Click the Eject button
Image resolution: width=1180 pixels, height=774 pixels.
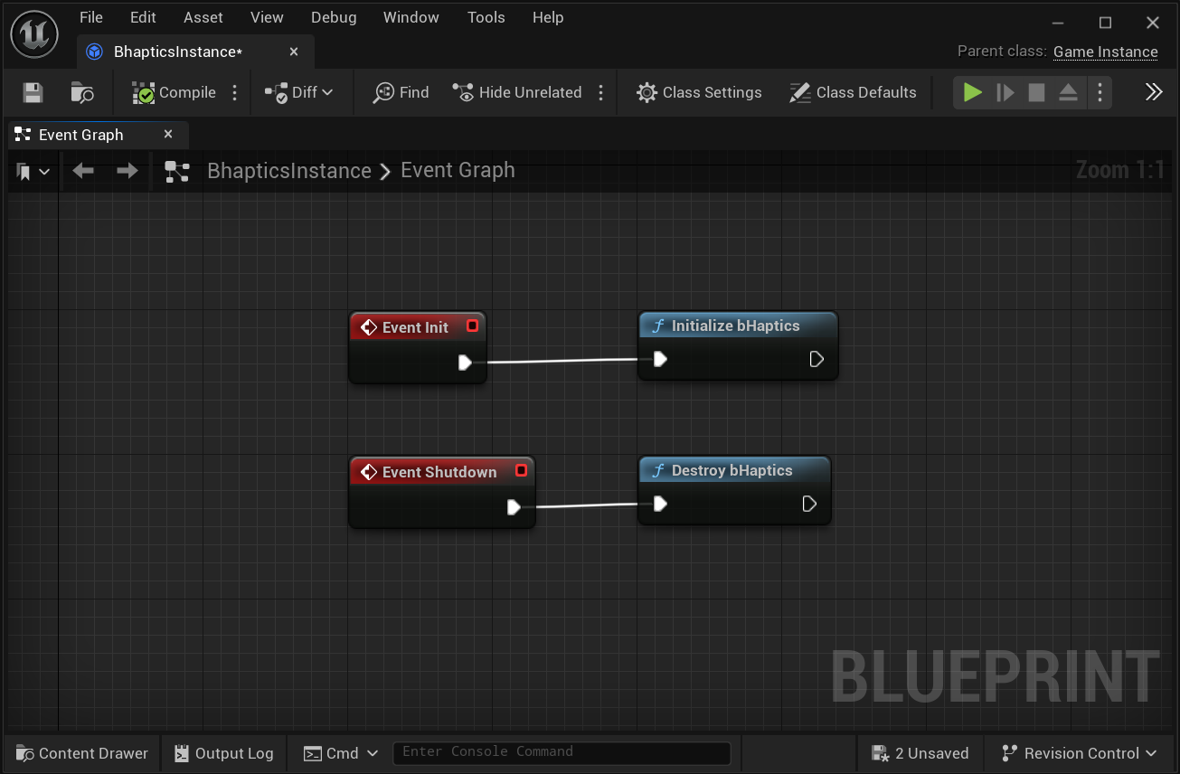1068,92
